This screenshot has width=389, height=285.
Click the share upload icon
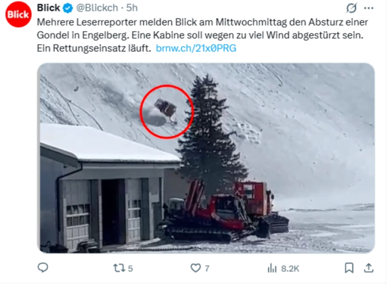tap(369, 268)
